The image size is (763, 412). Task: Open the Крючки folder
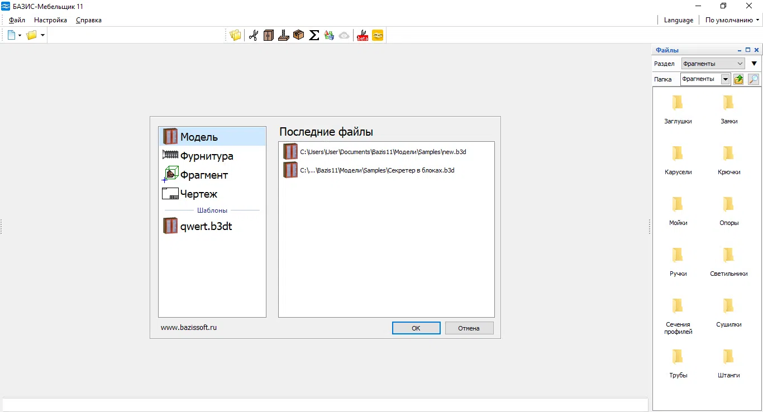pyautogui.click(x=729, y=160)
